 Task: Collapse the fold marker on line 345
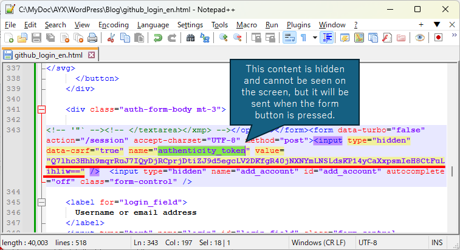point(42,202)
